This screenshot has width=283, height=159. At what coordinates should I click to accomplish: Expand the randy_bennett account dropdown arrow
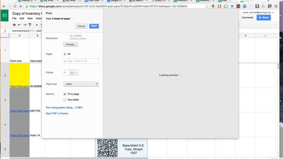[273, 12]
